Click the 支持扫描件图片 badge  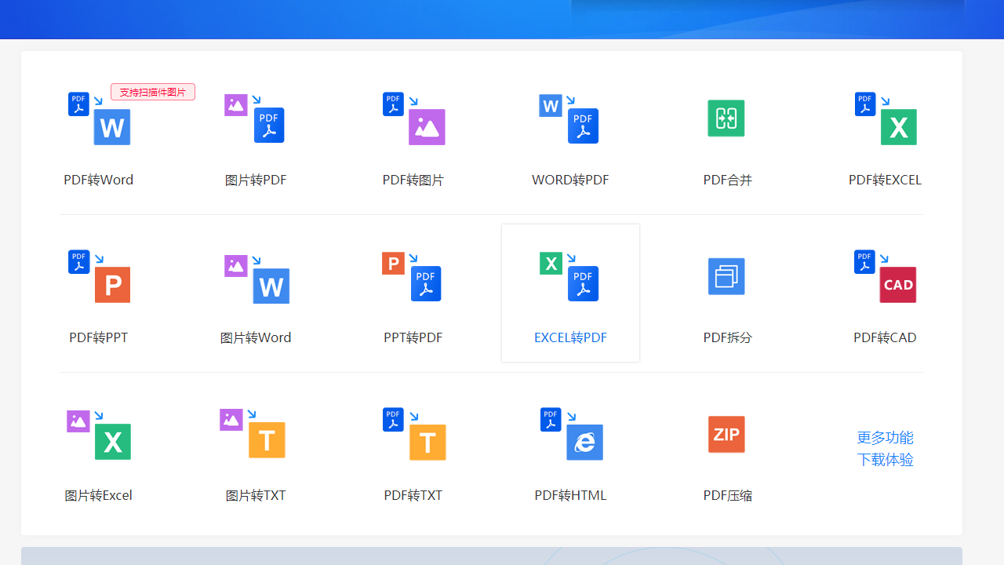(153, 92)
